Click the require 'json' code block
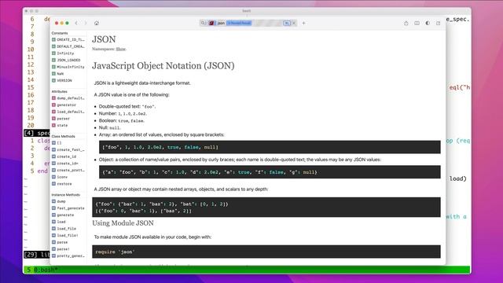The width and height of the screenshot is (503, 283). [266, 252]
